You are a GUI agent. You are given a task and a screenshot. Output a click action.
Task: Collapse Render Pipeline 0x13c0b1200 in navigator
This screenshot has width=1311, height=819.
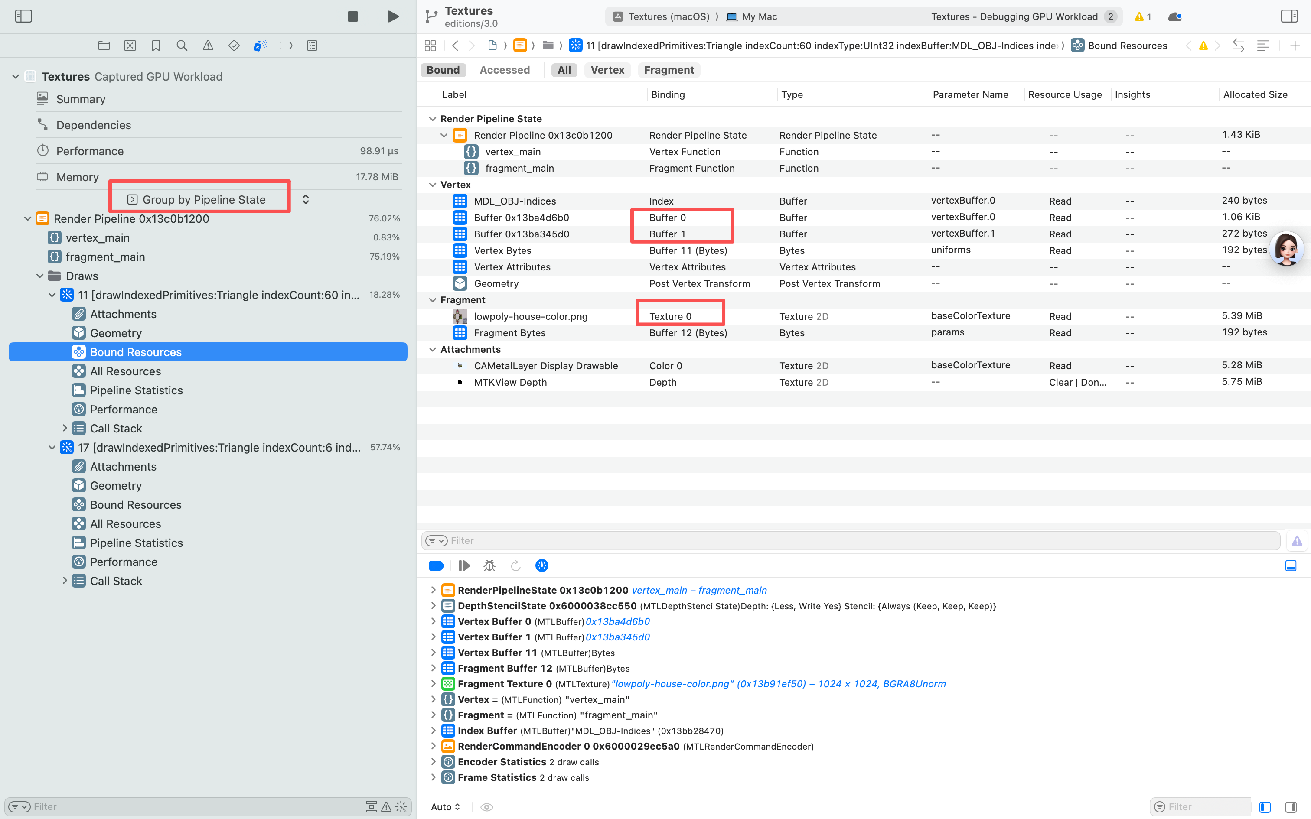(28, 219)
